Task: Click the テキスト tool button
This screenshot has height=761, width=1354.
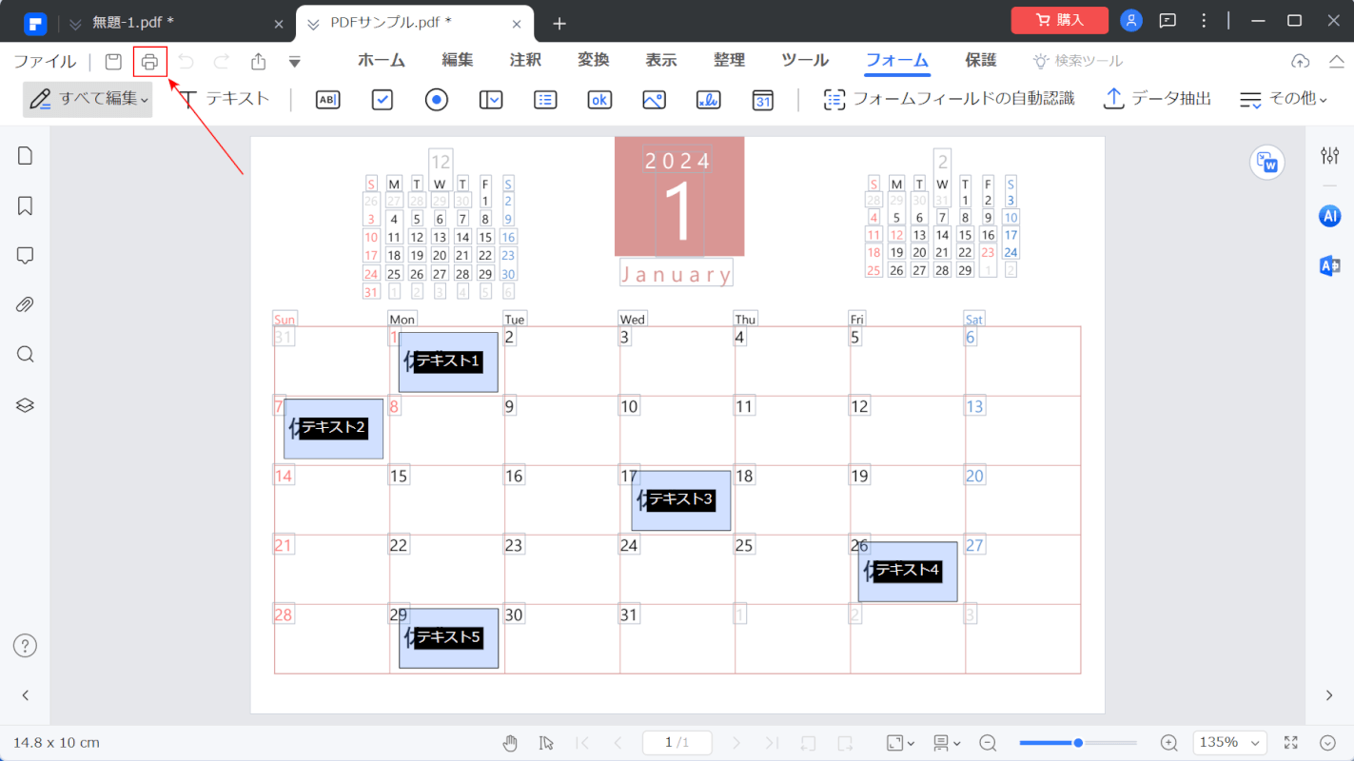Action: tap(225, 99)
